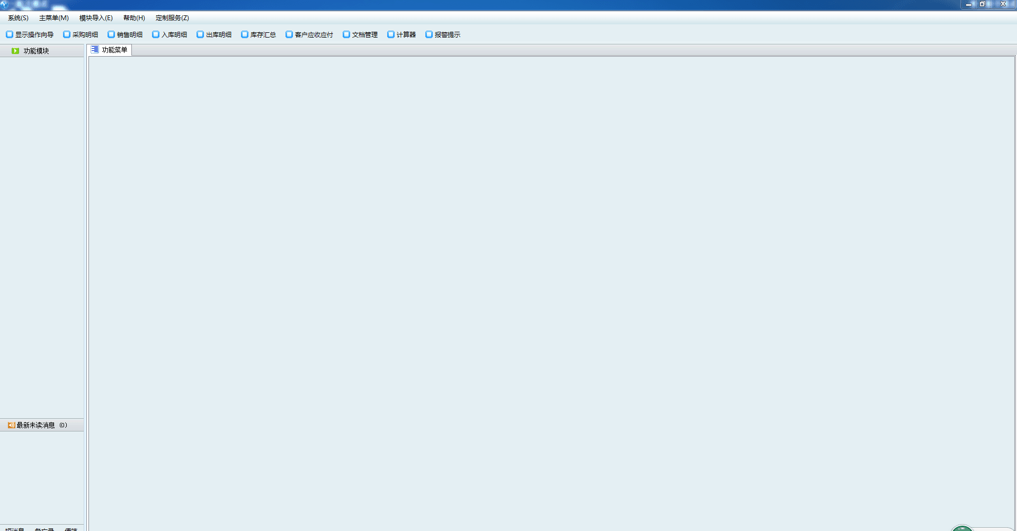Open the 帮助(H) menu

[x=134, y=18]
